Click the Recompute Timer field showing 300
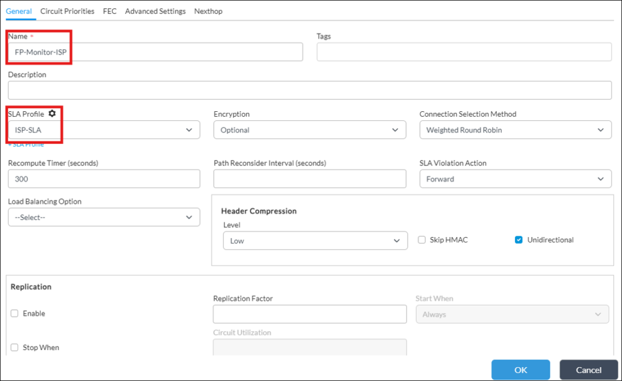This screenshot has height=381, width=622. (104, 179)
